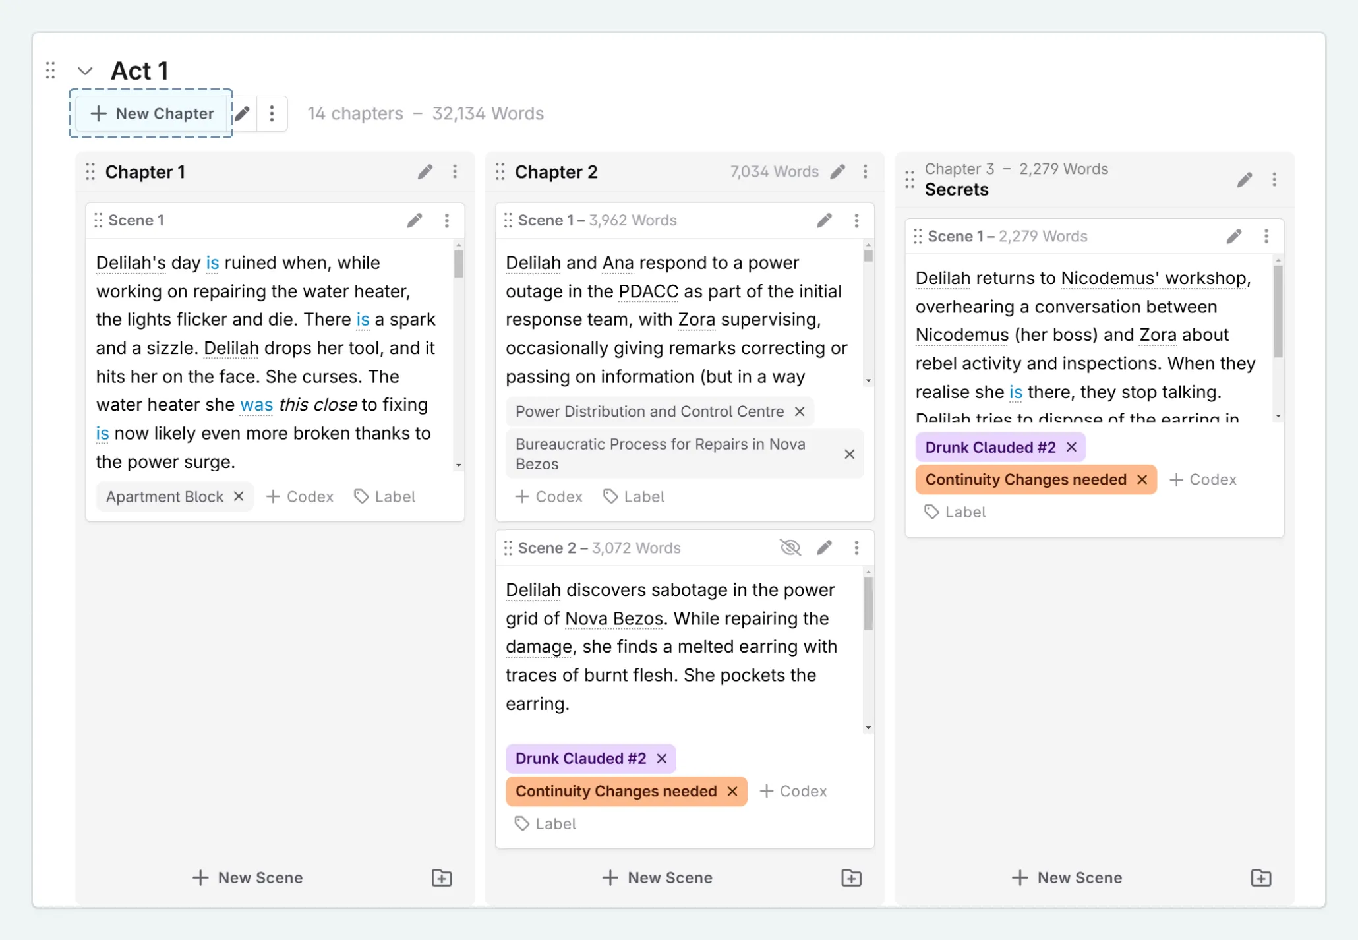This screenshot has width=1358, height=940.
Task: Remove Power Distribution and Control Centre tag
Action: 800,411
